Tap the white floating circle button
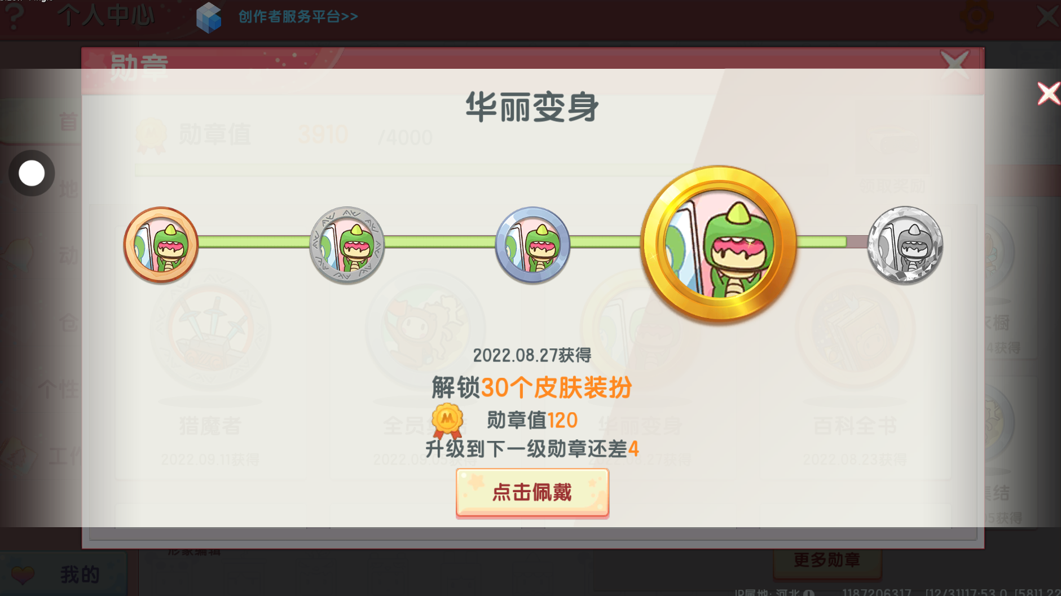1061x596 pixels. pos(32,173)
